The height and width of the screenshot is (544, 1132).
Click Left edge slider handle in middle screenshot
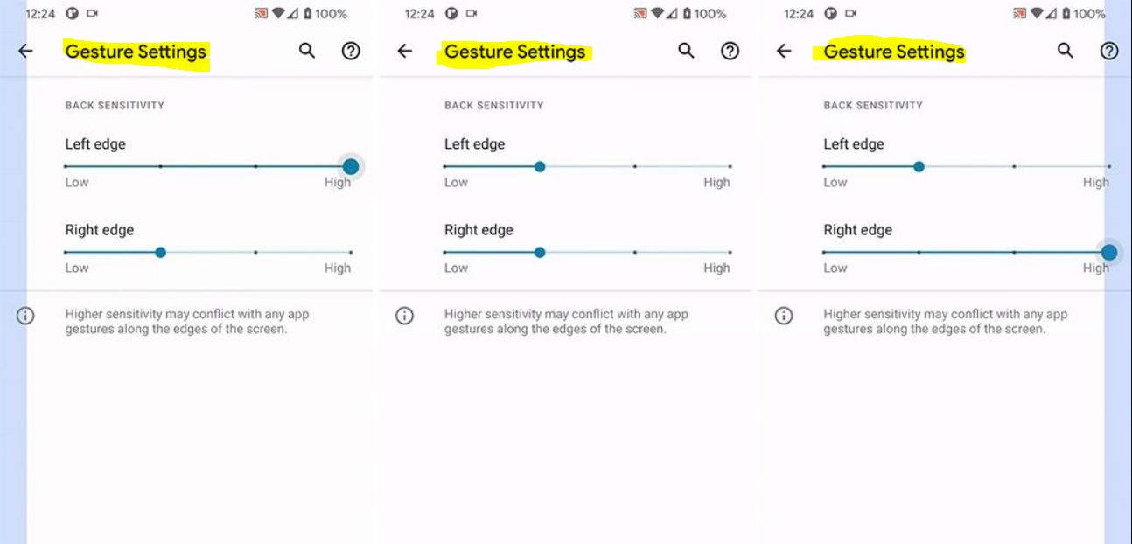point(540,166)
